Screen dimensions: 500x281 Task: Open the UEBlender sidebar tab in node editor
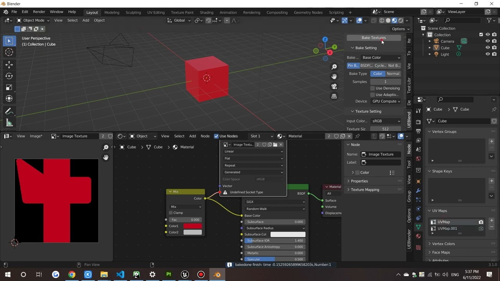pos(409,240)
